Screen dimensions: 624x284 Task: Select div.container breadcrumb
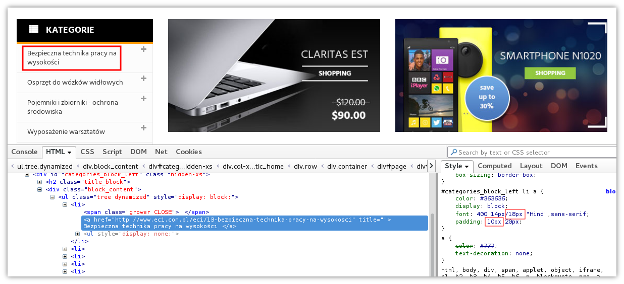pos(347,166)
